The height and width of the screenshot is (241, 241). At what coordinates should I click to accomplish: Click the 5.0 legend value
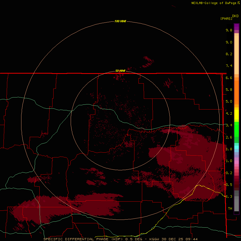229,101
